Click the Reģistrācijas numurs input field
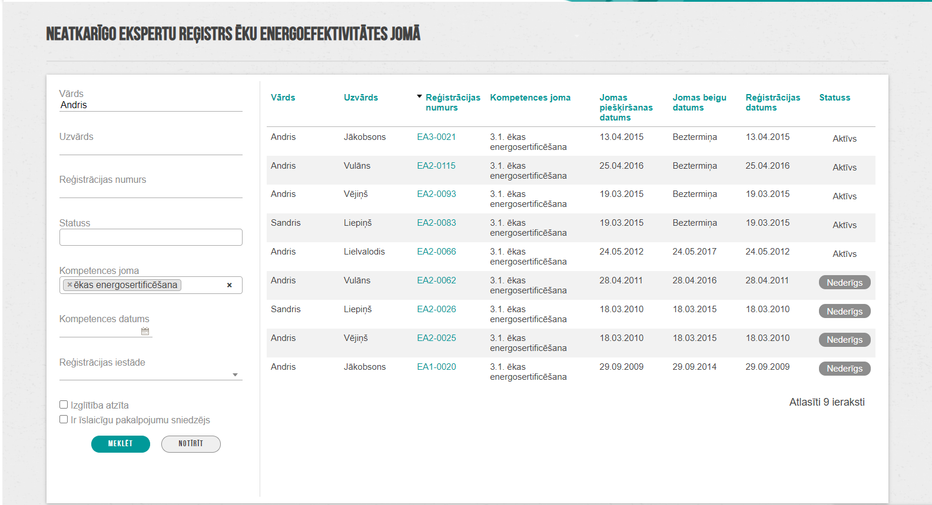This screenshot has width=932, height=505. pos(151,191)
